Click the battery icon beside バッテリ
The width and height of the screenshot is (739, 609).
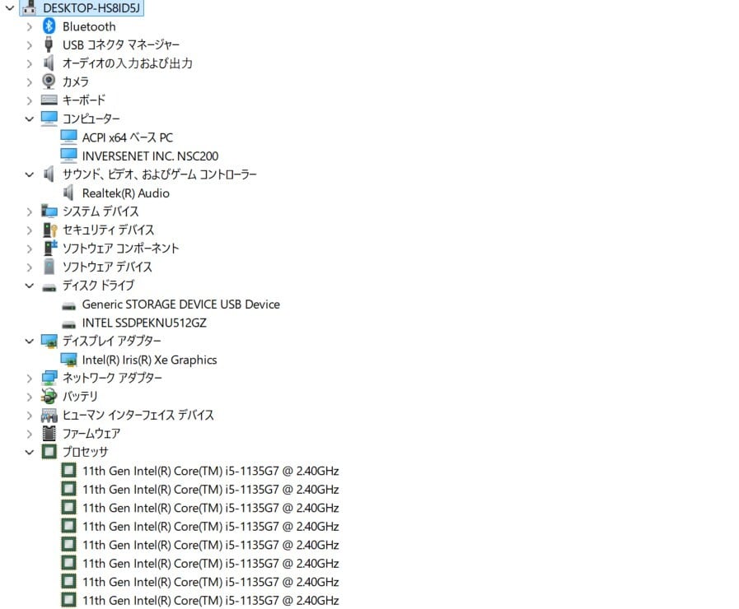pyautogui.click(x=49, y=397)
